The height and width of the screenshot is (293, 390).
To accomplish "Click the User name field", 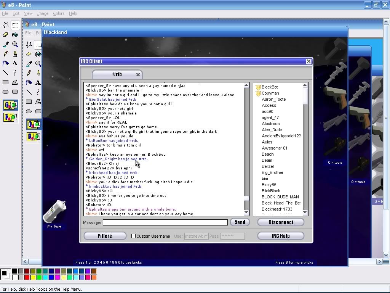I will [x=196, y=236].
